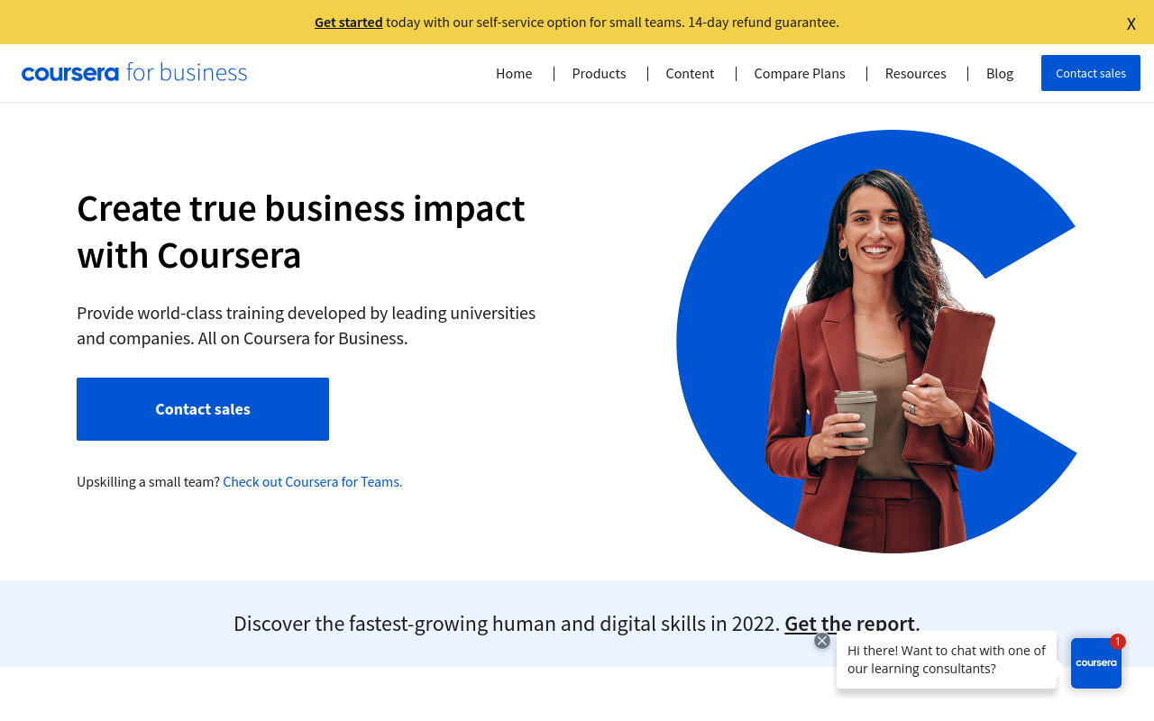Click the Create true business impact headline
Image resolution: width=1154 pixels, height=721 pixels.
click(301, 232)
